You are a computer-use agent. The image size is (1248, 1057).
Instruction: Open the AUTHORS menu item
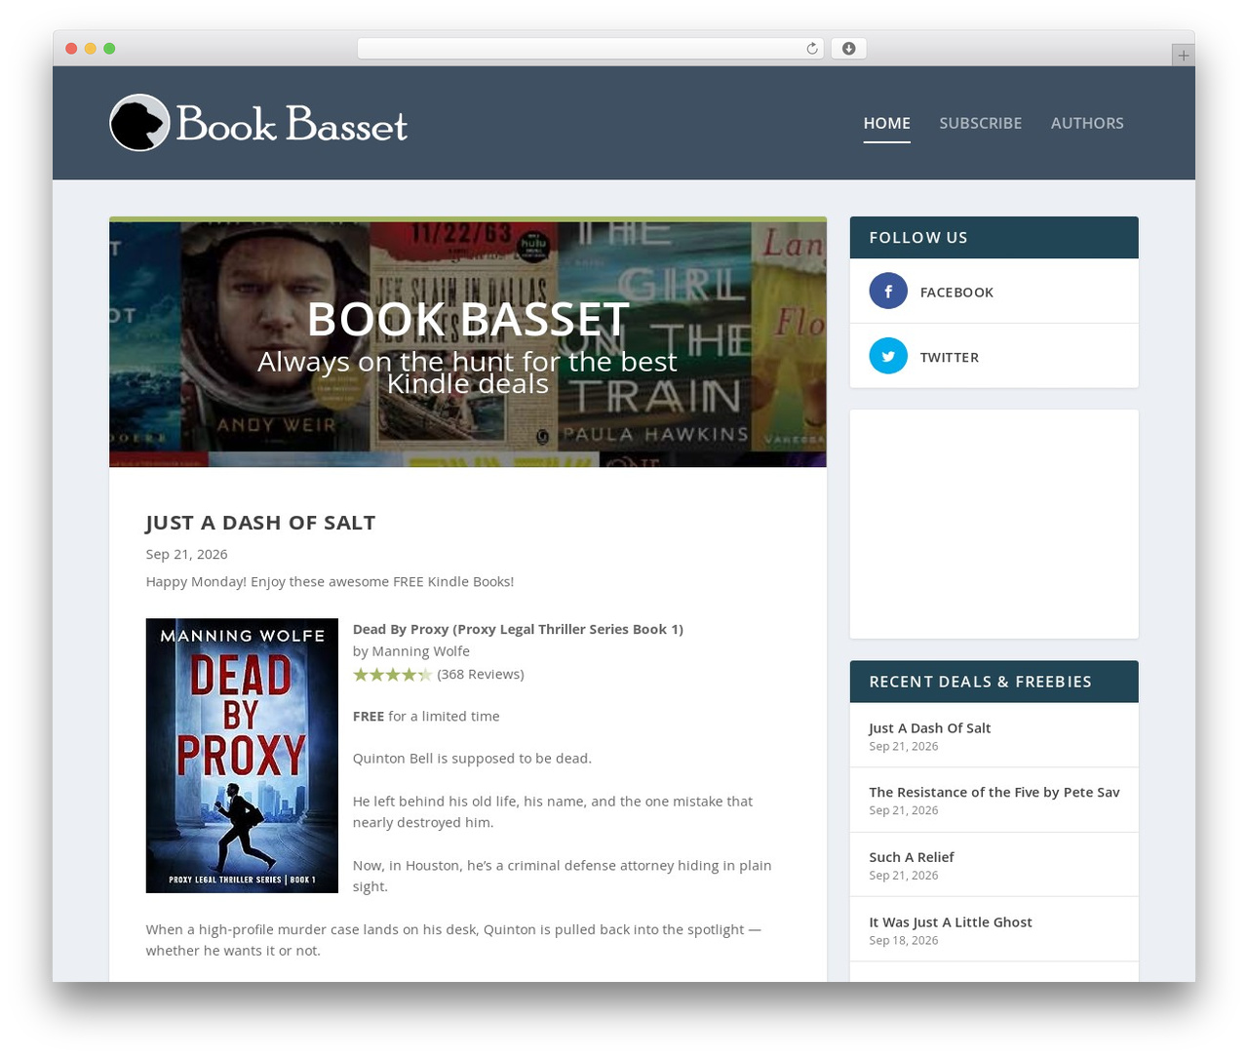[1087, 123]
